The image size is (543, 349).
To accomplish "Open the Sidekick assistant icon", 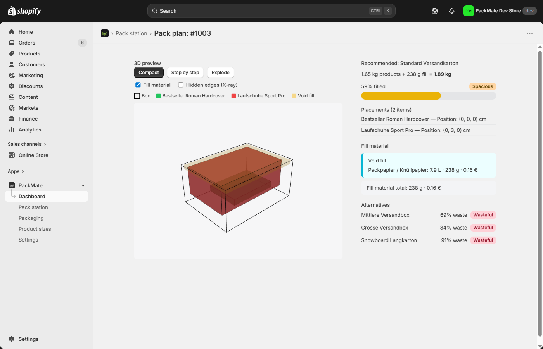I will [434, 11].
